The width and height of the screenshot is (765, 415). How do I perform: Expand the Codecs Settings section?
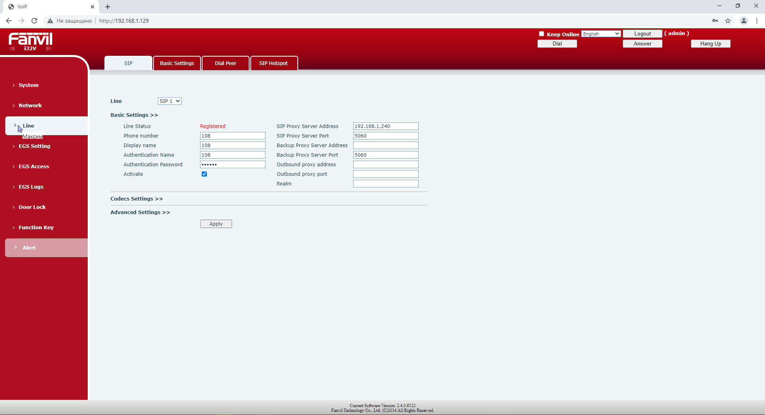point(136,199)
